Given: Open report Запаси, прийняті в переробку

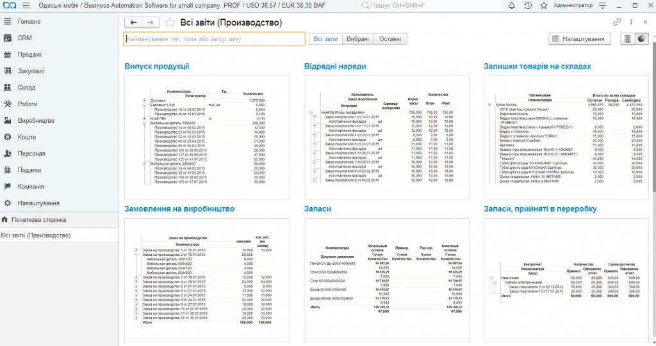Looking at the screenshot, I should 540,208.
